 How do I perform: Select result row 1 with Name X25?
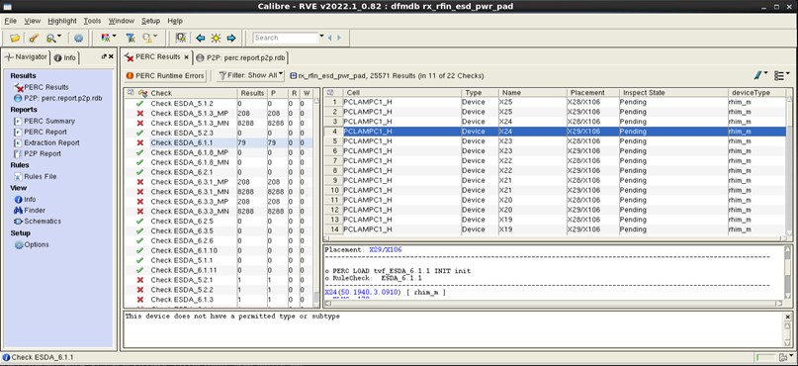(555, 102)
